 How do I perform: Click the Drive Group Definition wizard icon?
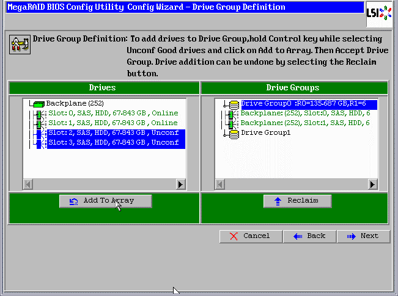point(18,45)
